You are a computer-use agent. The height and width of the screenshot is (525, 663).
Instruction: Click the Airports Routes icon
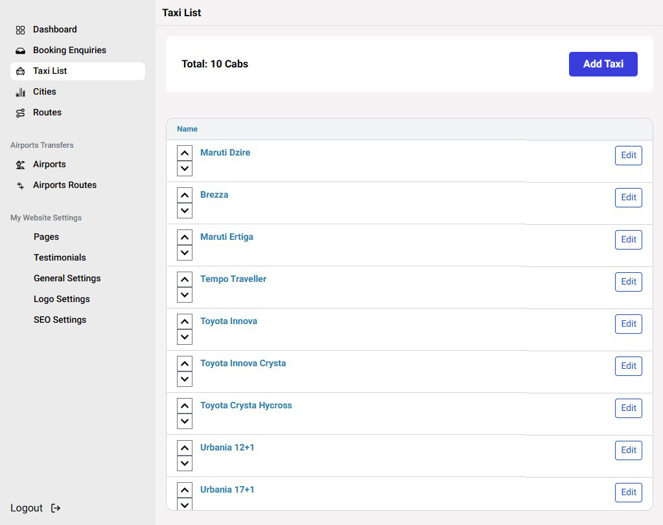point(20,185)
